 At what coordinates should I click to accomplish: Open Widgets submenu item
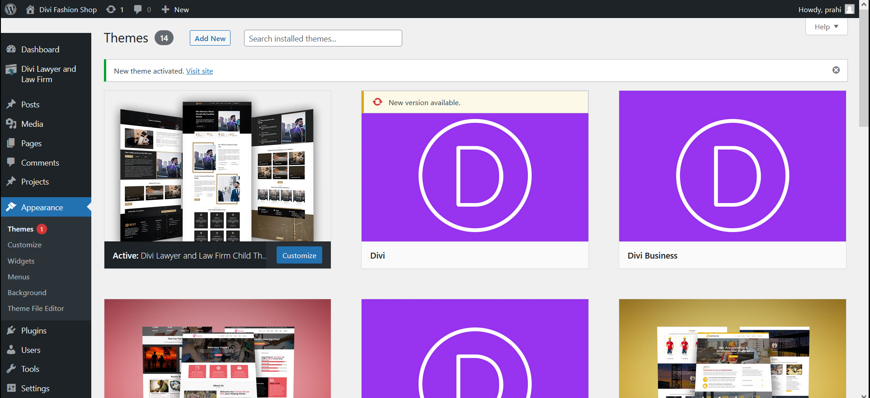21,261
